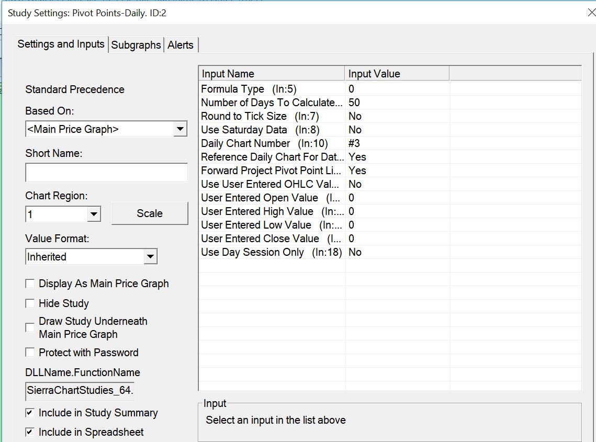
Task: Expand the Based On dropdown
Action: coord(180,129)
